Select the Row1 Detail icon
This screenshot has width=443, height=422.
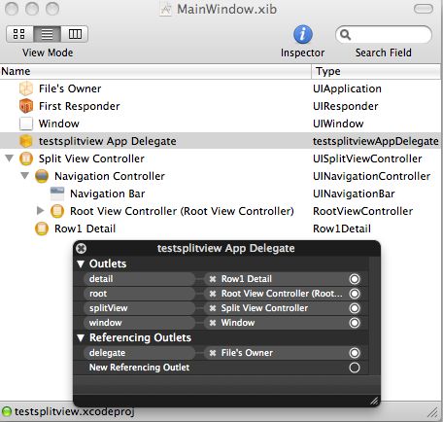point(42,229)
